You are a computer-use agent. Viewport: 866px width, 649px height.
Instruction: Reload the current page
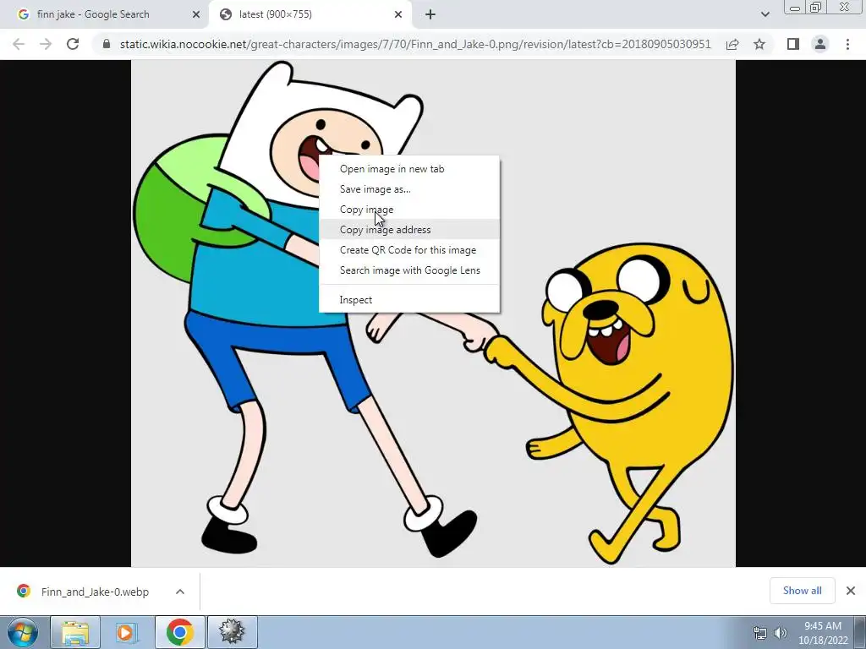tap(73, 44)
